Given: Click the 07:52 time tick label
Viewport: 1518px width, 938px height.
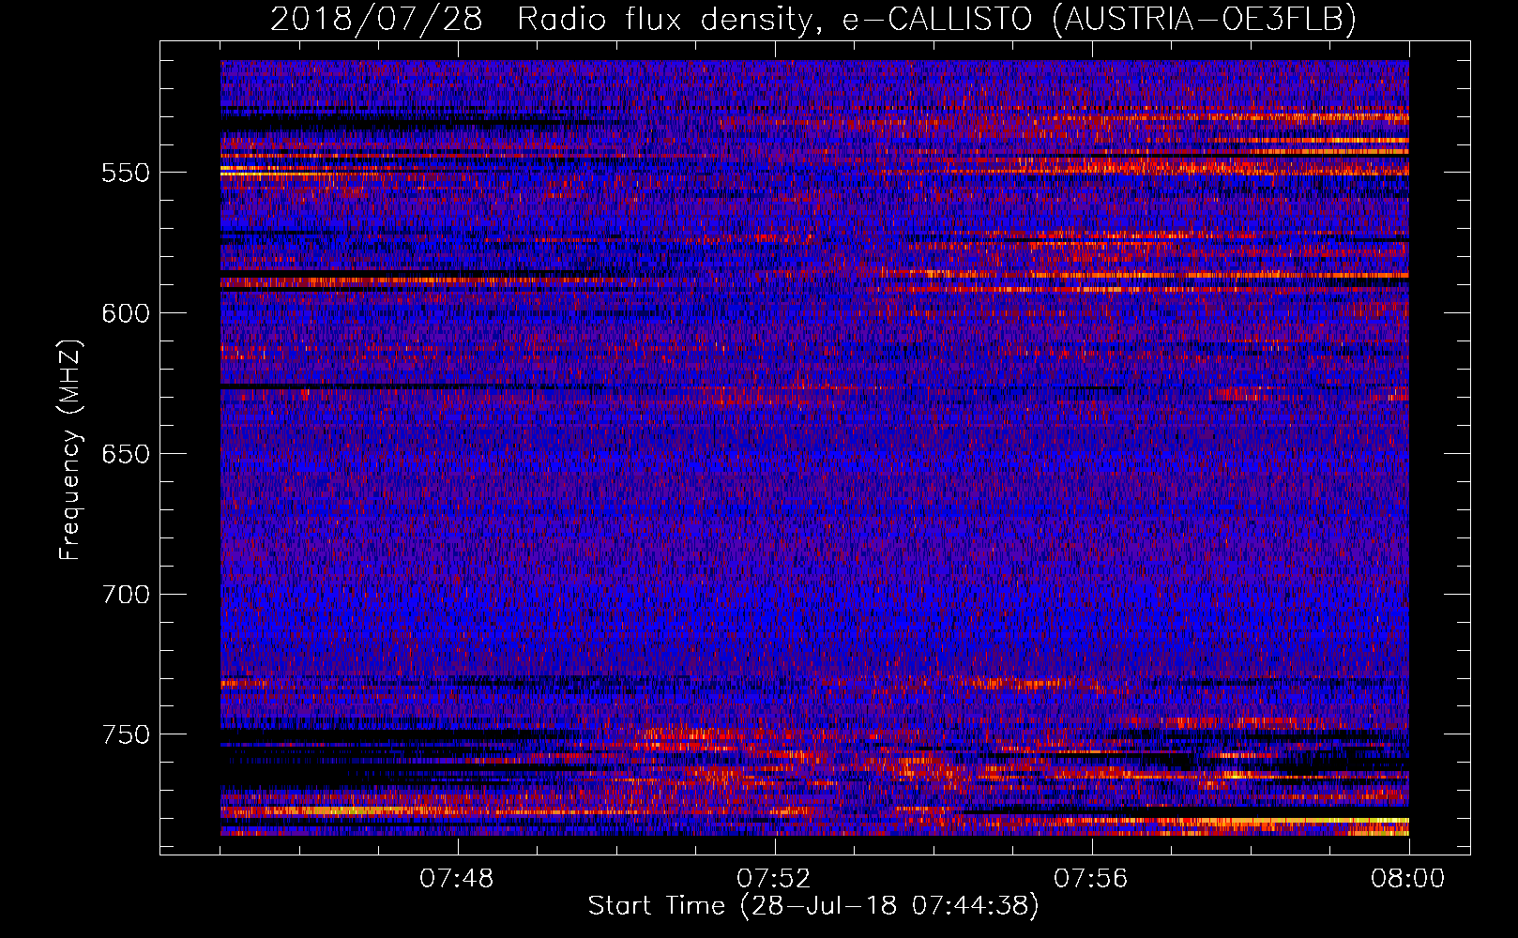Looking at the screenshot, I should pos(774,879).
